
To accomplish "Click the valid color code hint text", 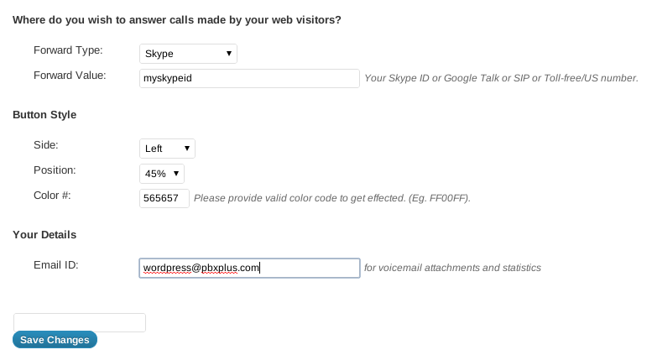I will 332,198.
